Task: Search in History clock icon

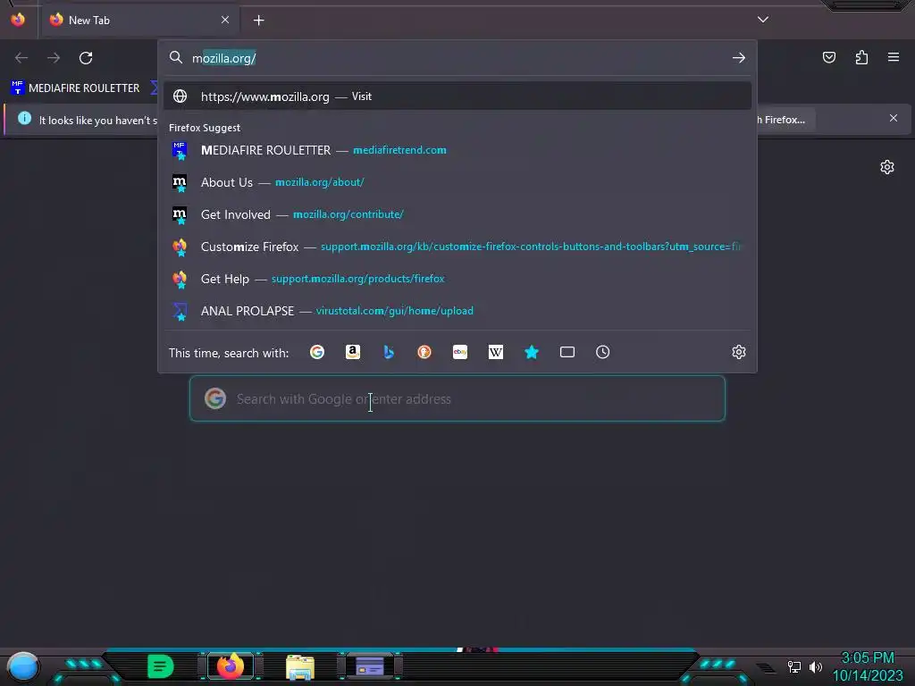Action: click(603, 352)
